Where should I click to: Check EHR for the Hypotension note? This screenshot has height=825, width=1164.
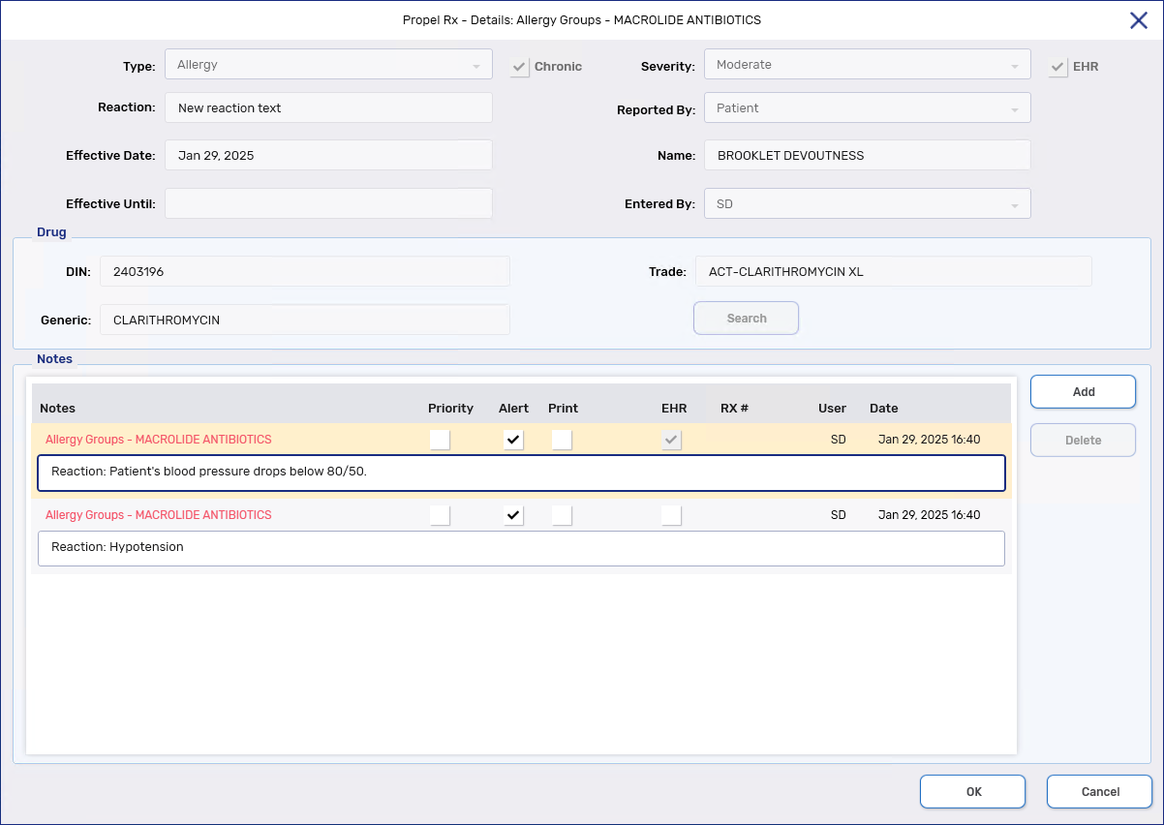(671, 515)
